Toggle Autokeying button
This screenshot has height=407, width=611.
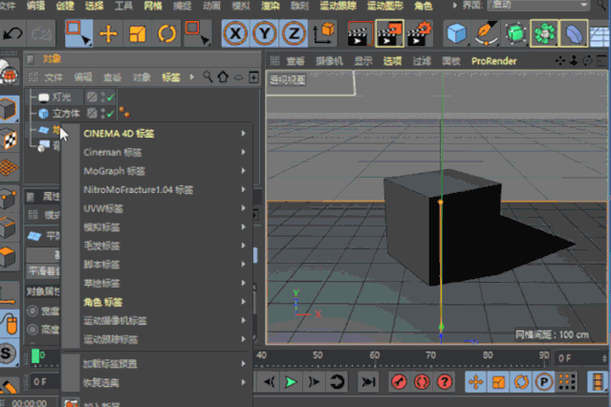[x=422, y=382]
